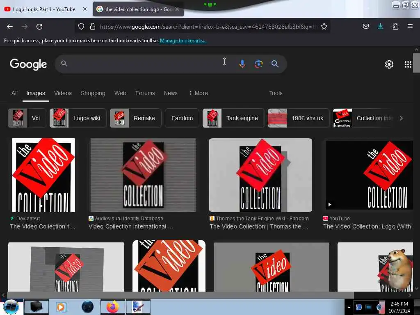Viewport: 420px width, 315px height.
Task: Filter images by the Vci chip
Action: click(x=27, y=118)
